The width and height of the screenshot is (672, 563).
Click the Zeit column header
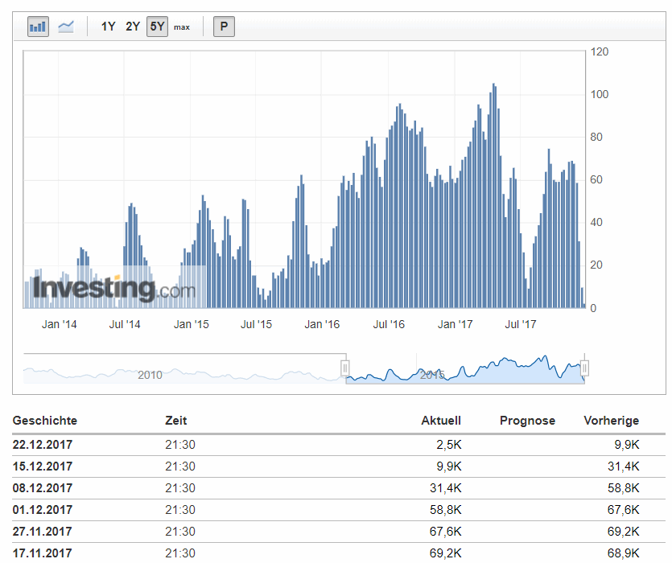176,420
